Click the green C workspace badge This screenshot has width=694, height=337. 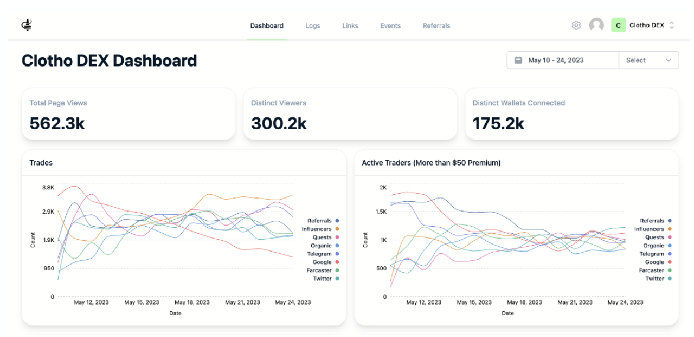(x=618, y=25)
